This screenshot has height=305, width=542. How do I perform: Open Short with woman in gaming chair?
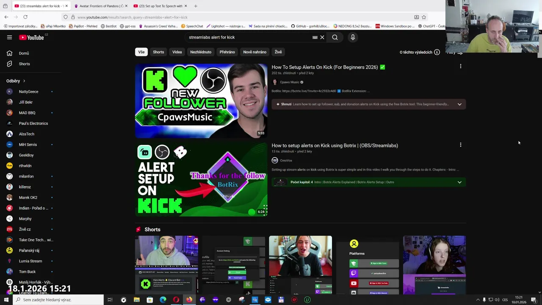[300, 265]
